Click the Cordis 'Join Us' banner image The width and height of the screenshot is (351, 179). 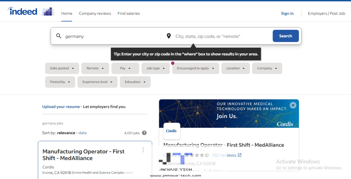click(x=229, y=114)
